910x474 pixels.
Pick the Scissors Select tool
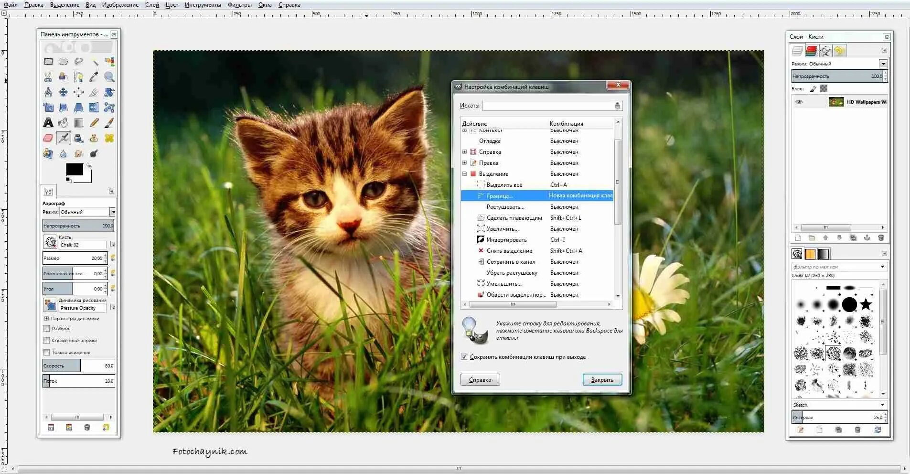pyautogui.click(x=48, y=77)
